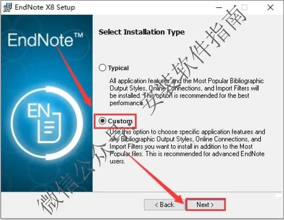Close the EndNote X8 Setup dialog
The height and width of the screenshot is (220, 284).
[x=270, y=8]
